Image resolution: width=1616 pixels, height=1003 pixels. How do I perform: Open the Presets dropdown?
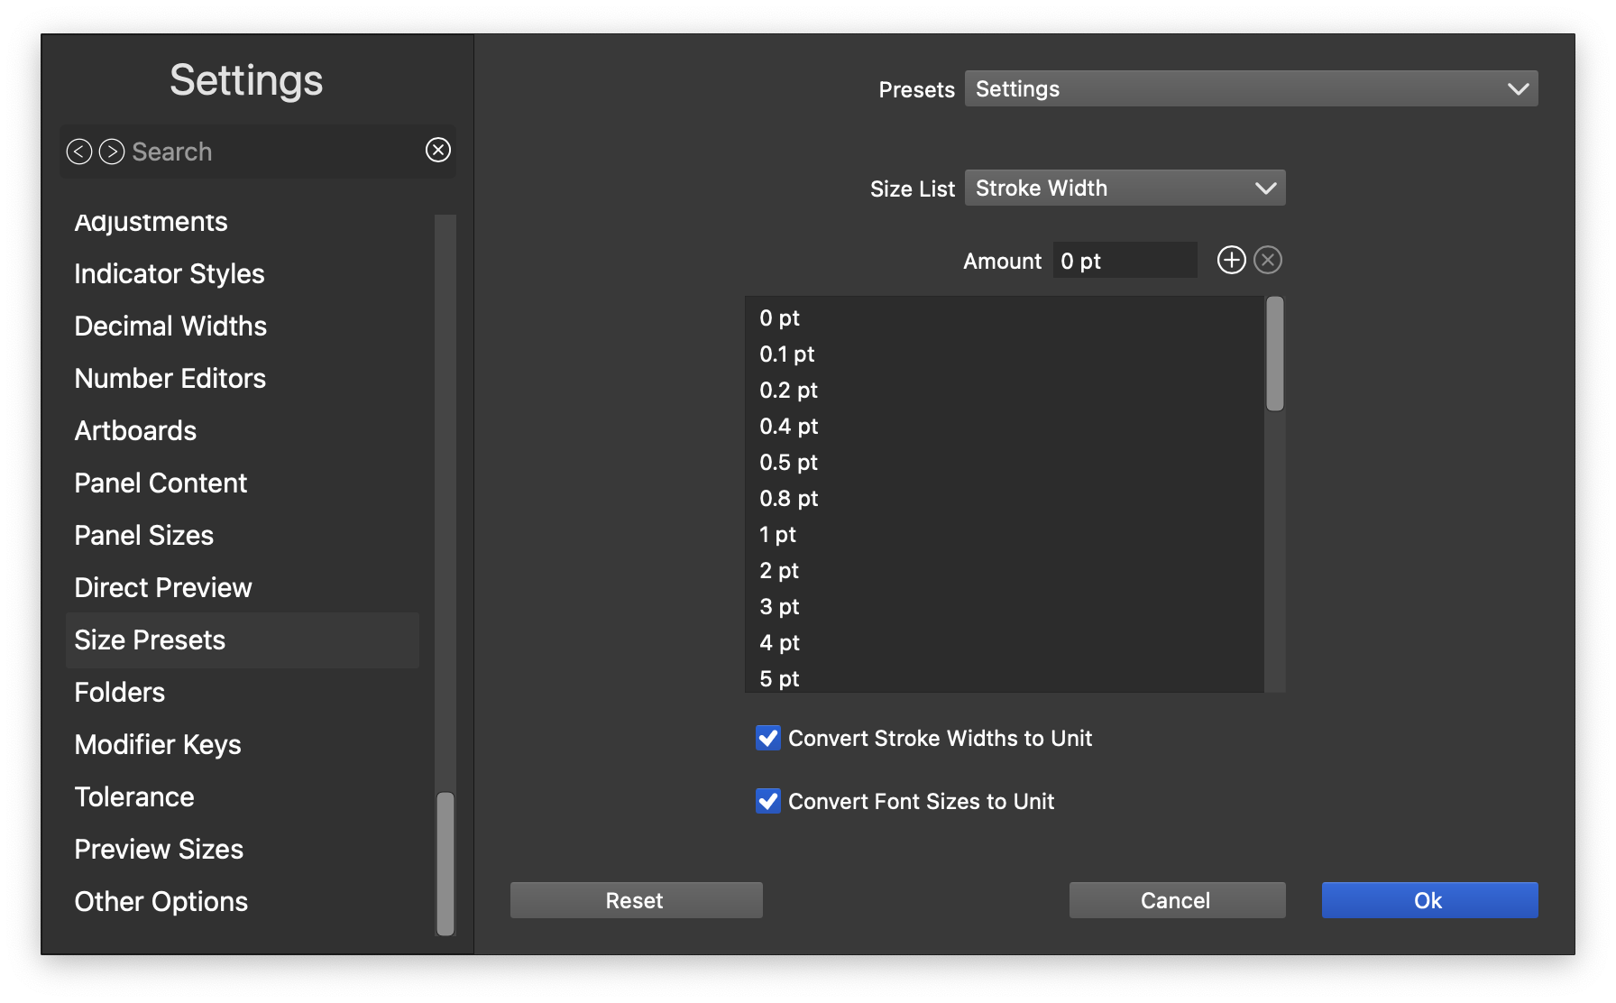1251,88
